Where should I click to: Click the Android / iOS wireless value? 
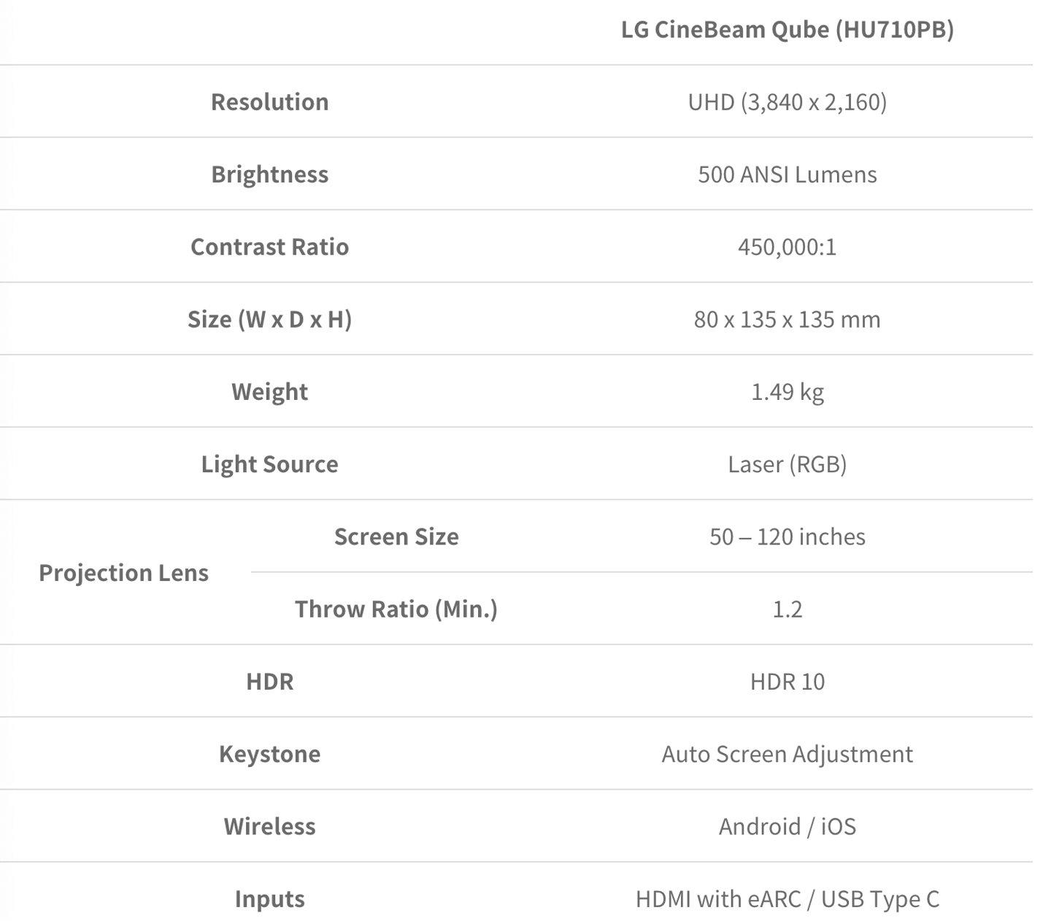pyautogui.click(x=788, y=826)
